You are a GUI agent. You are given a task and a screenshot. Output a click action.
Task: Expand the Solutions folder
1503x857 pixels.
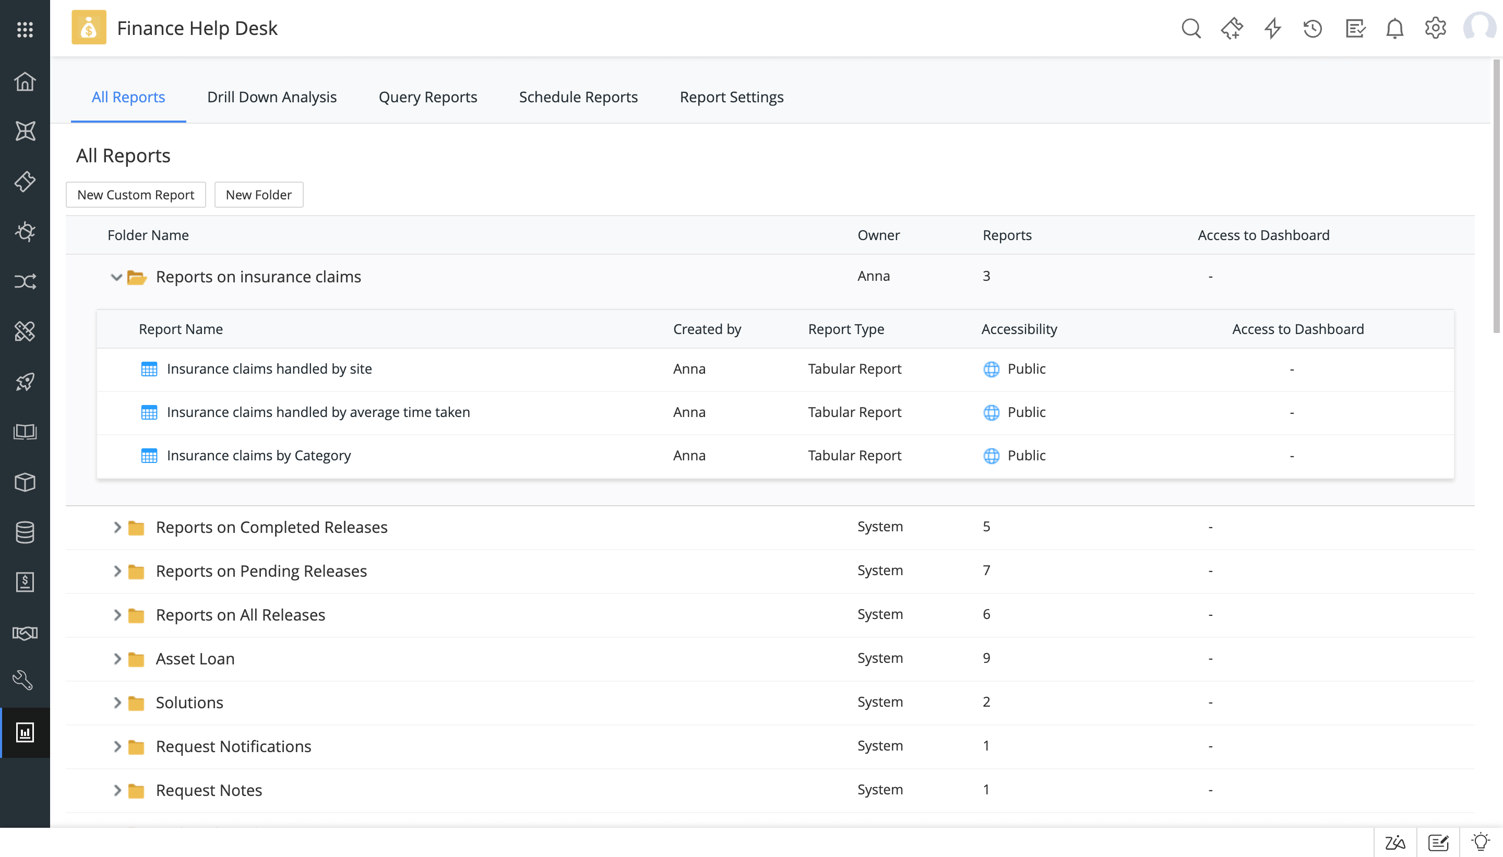(116, 703)
